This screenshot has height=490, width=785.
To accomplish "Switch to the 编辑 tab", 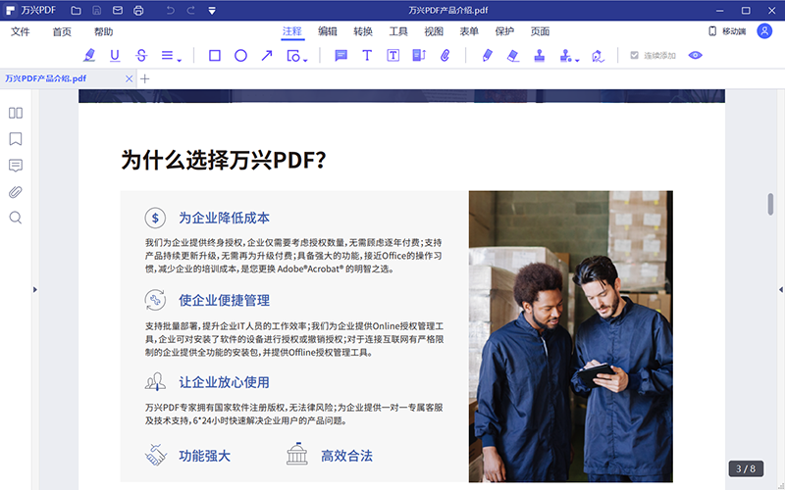I will tap(328, 31).
